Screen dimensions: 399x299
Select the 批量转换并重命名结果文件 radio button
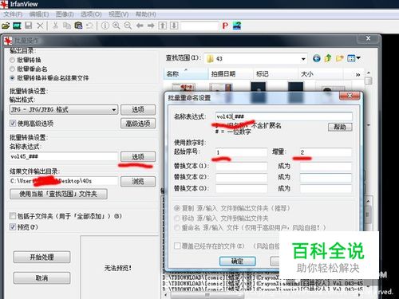pos(12,78)
